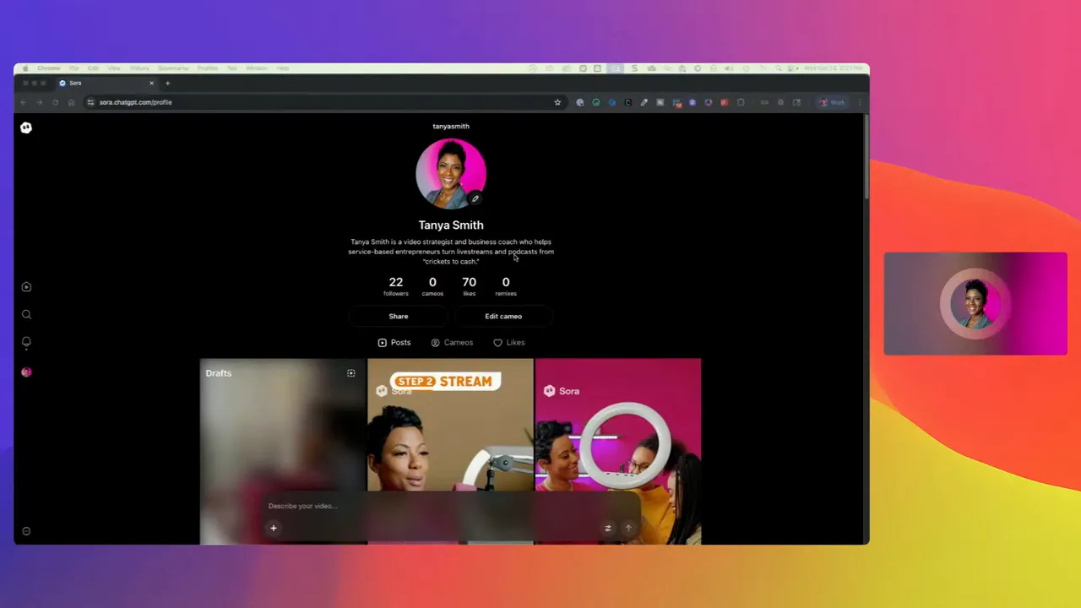Image resolution: width=1081 pixels, height=608 pixels.
Task: Click the green circular extension icon
Action: pos(596,102)
